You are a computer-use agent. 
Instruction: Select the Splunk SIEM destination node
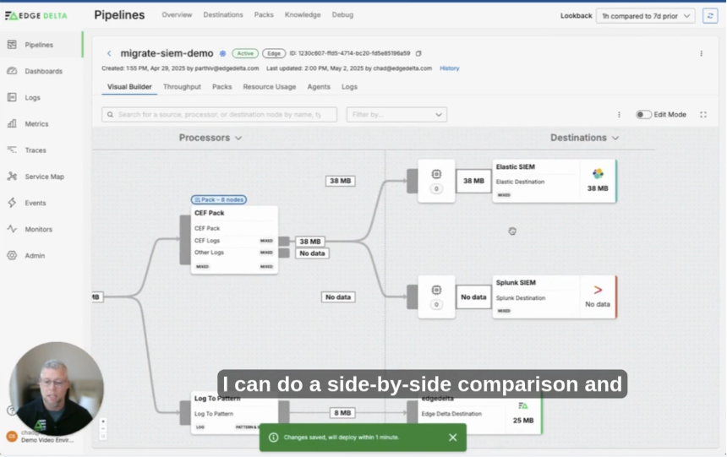(x=555, y=297)
